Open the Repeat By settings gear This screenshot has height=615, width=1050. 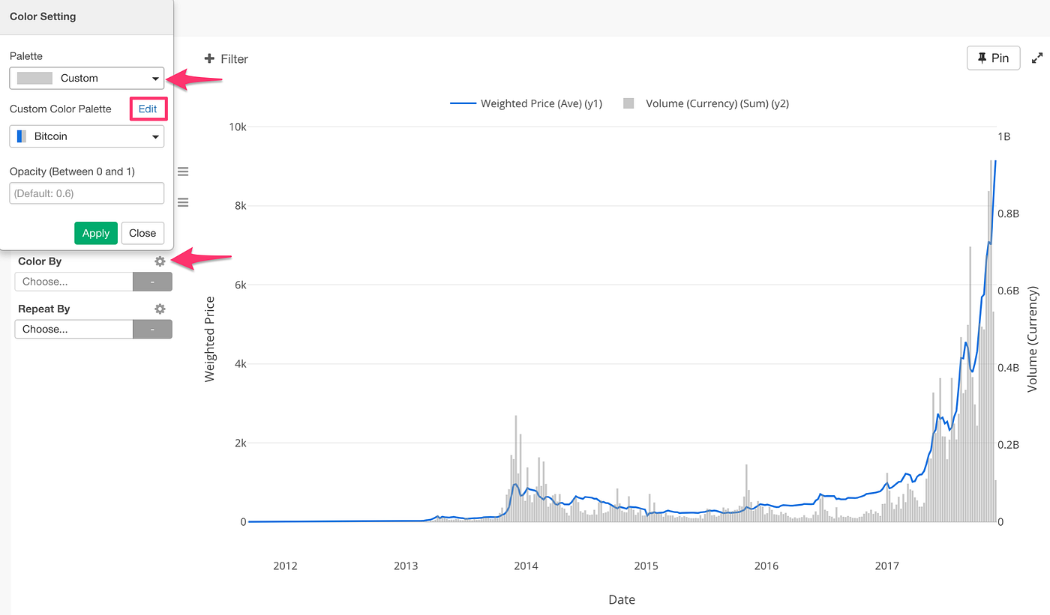pos(160,309)
